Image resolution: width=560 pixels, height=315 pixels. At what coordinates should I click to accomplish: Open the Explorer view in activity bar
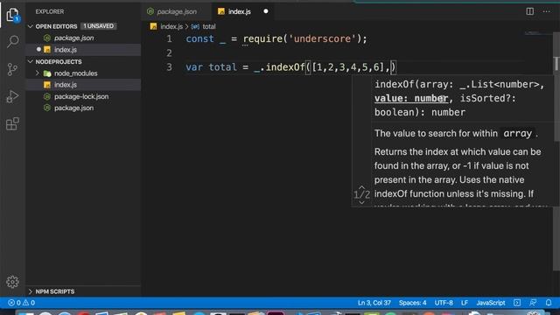(12, 15)
